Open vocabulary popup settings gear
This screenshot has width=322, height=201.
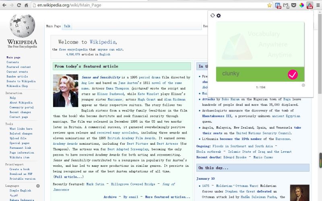tap(219, 15)
